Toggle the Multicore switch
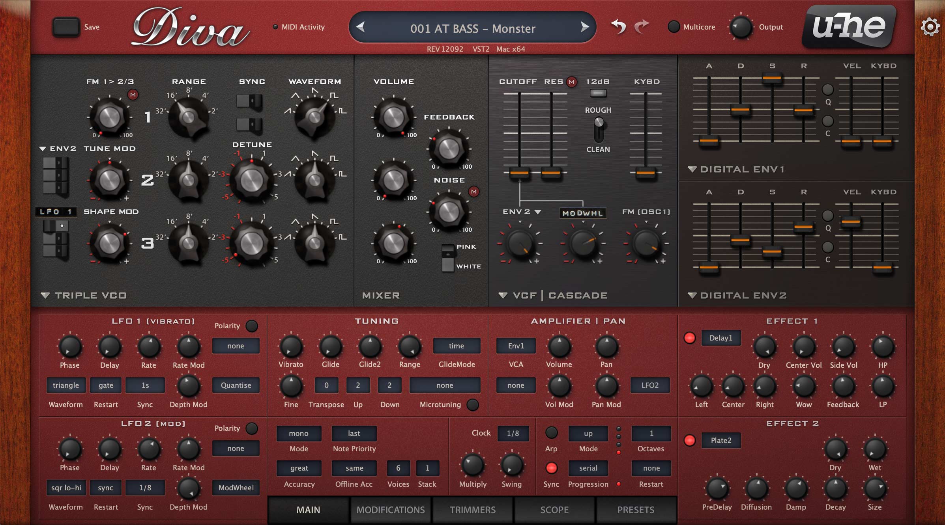Viewport: 945px width, 525px height. click(674, 27)
